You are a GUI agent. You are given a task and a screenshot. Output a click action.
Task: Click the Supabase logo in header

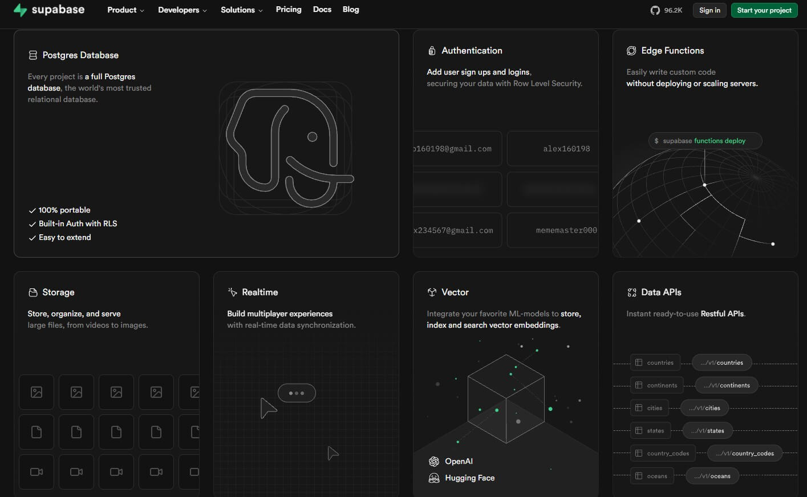[x=49, y=10]
